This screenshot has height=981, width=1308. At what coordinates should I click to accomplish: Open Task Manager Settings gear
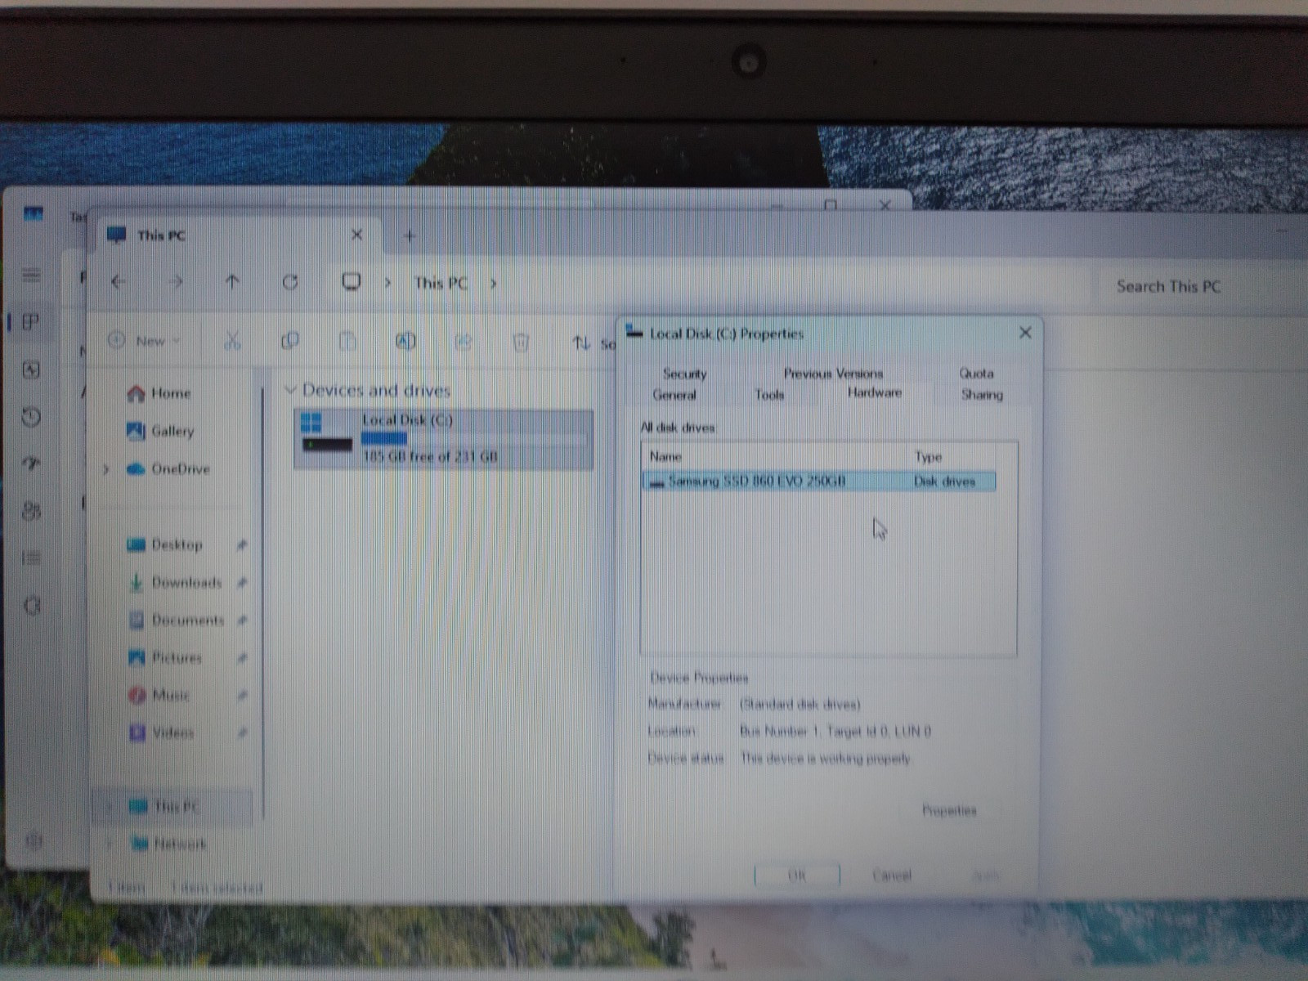[33, 840]
